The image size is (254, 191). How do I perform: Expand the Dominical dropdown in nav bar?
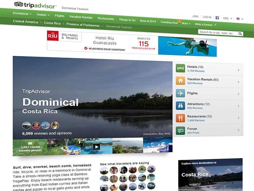(22, 14)
